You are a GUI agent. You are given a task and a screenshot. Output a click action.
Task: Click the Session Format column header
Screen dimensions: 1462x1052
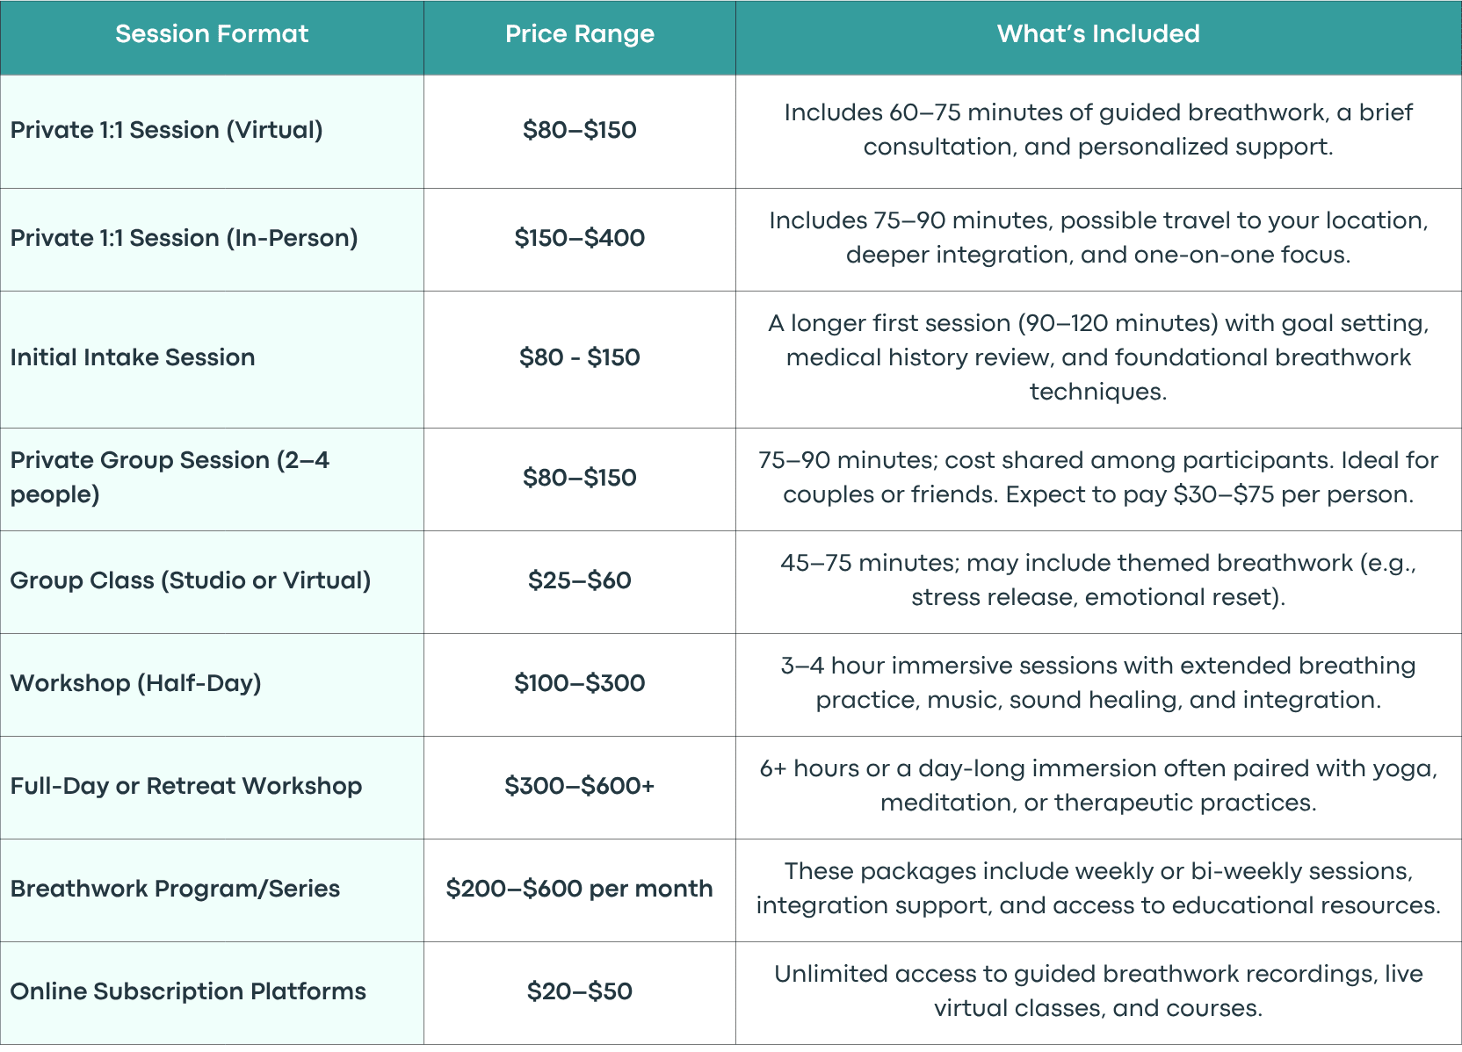[212, 34]
